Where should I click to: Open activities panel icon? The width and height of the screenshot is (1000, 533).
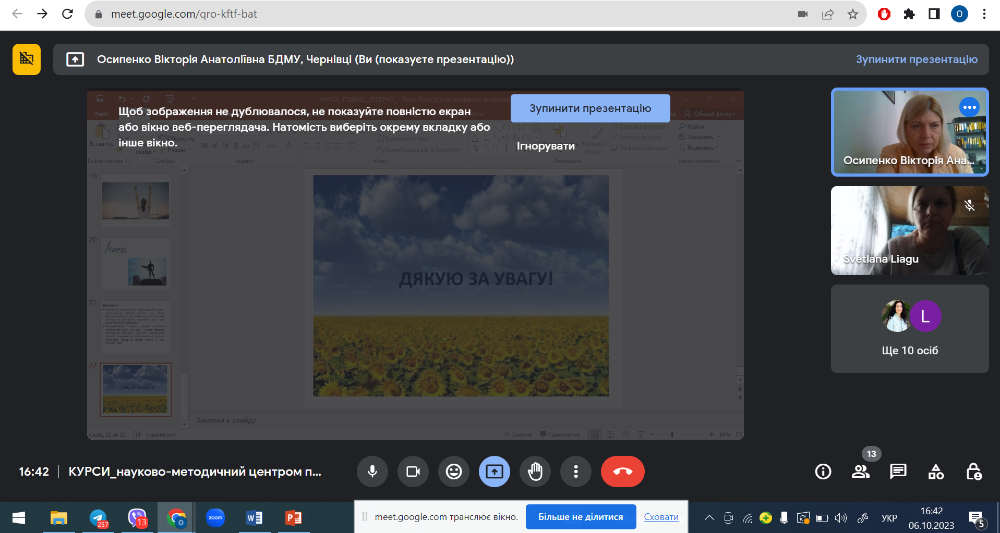click(x=936, y=472)
